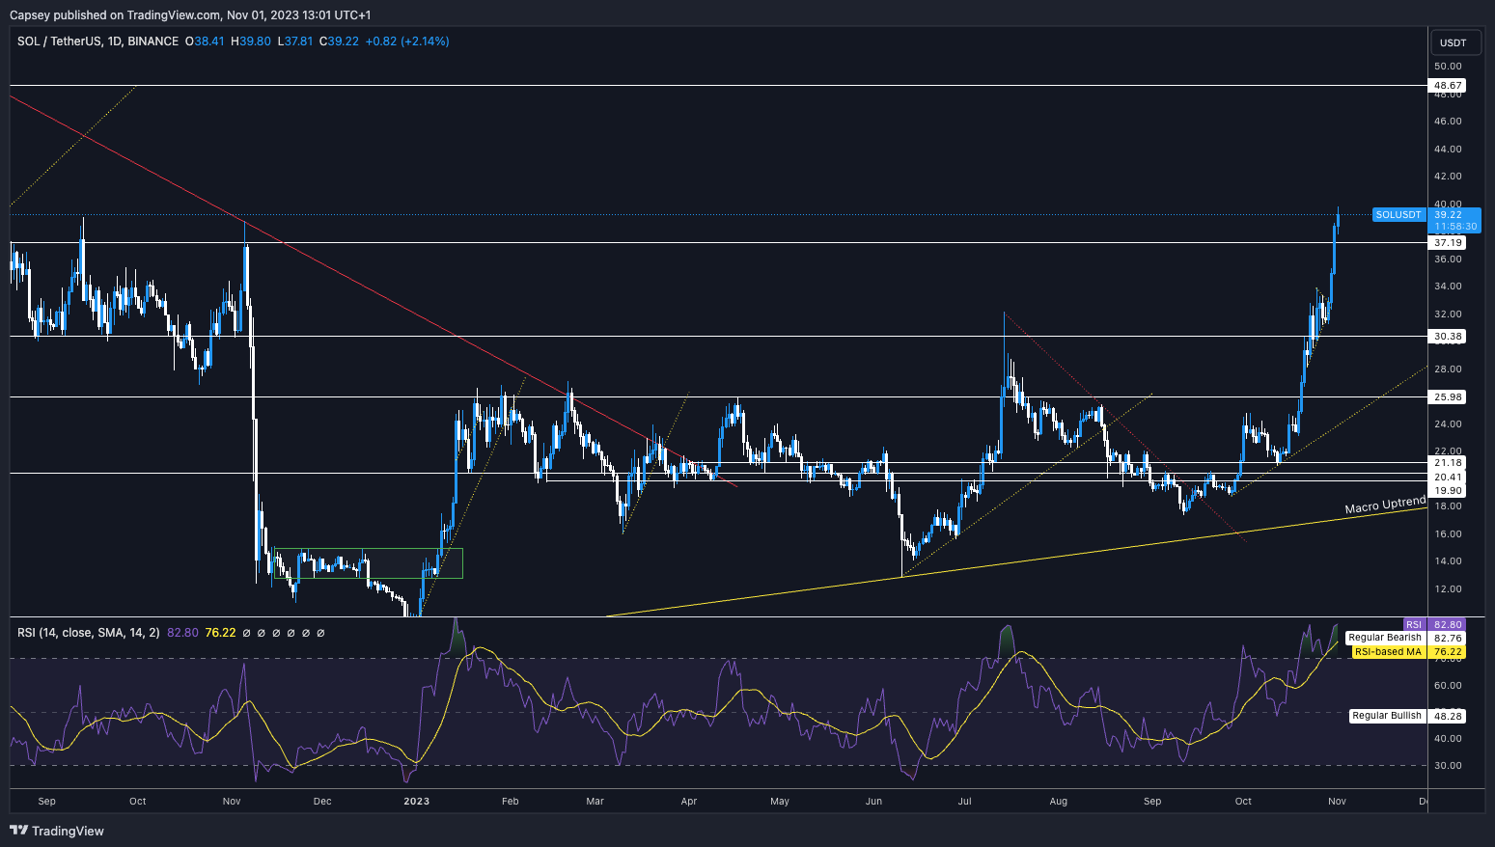Click the blue SOLUSDT price flag
1495x847 pixels.
coord(1398,214)
